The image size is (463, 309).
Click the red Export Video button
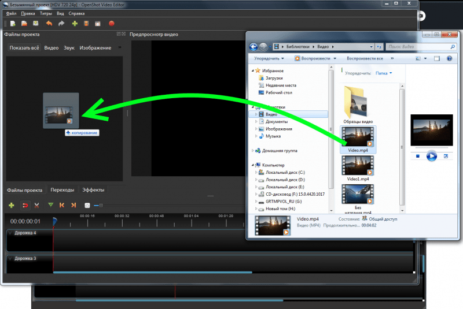coord(111,24)
